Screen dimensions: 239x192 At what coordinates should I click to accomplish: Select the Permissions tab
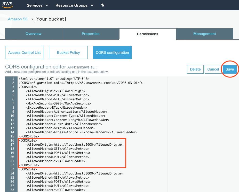tap(147, 34)
